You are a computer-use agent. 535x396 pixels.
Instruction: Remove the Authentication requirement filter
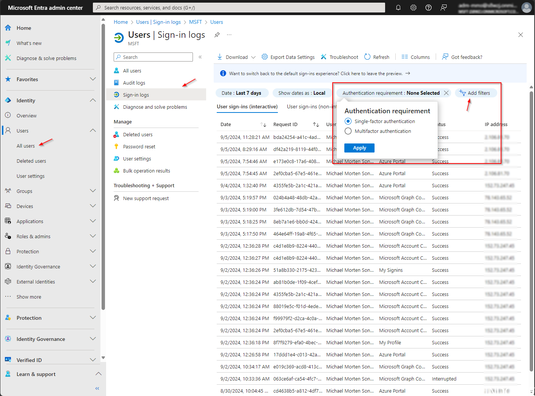[446, 93]
